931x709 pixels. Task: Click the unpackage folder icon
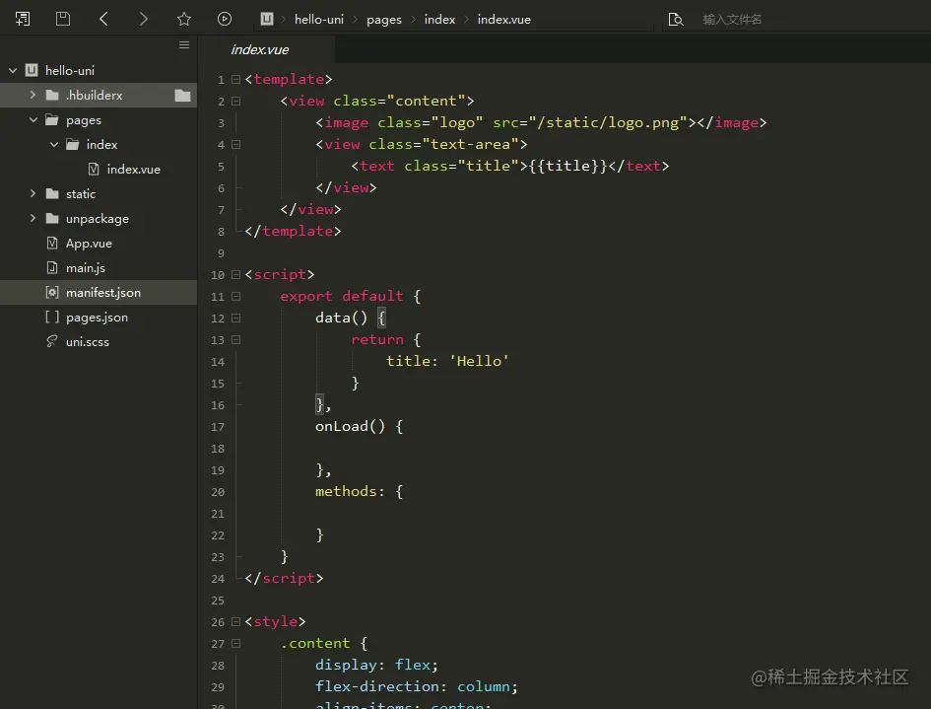(52, 219)
